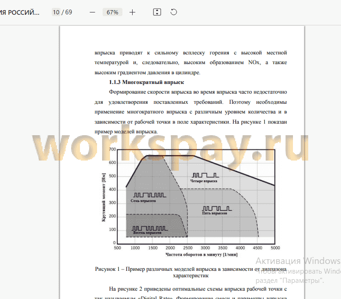Image resolution: width=341 pixels, height=299 pixels.
Task: Click the x-axis value 5000
Action: pos(275,248)
